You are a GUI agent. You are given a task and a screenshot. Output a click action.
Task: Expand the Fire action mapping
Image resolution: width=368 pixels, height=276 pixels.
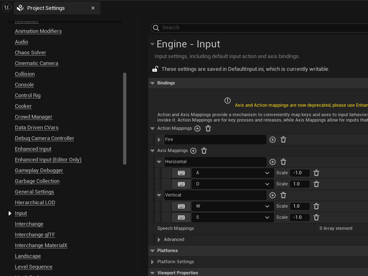click(x=159, y=140)
